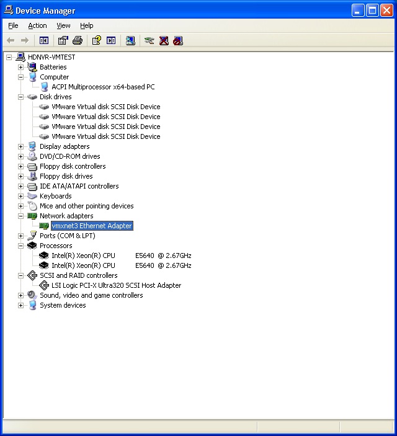Expand the Floppy disk drives node
This screenshot has height=436, width=397.
point(20,176)
